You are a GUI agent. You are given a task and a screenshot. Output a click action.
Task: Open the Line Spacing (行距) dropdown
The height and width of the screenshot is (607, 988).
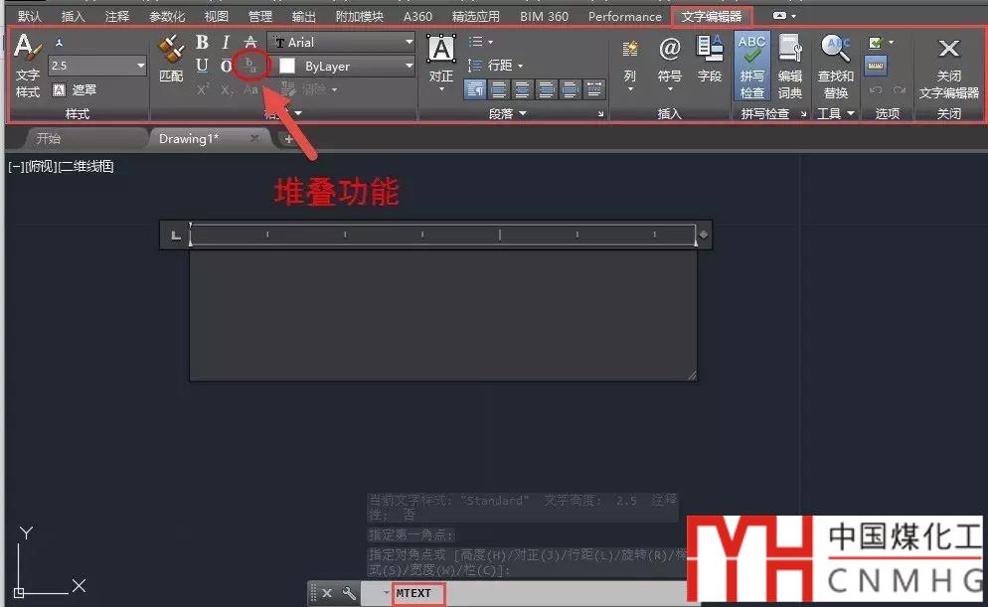495,66
